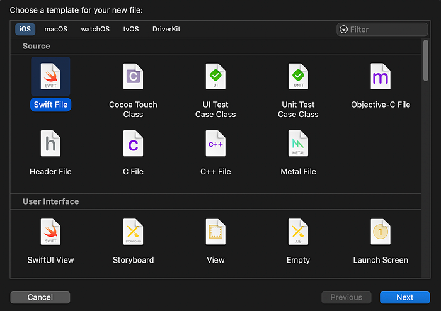
Task: Select the Storyboard template icon
Action: coord(133,232)
